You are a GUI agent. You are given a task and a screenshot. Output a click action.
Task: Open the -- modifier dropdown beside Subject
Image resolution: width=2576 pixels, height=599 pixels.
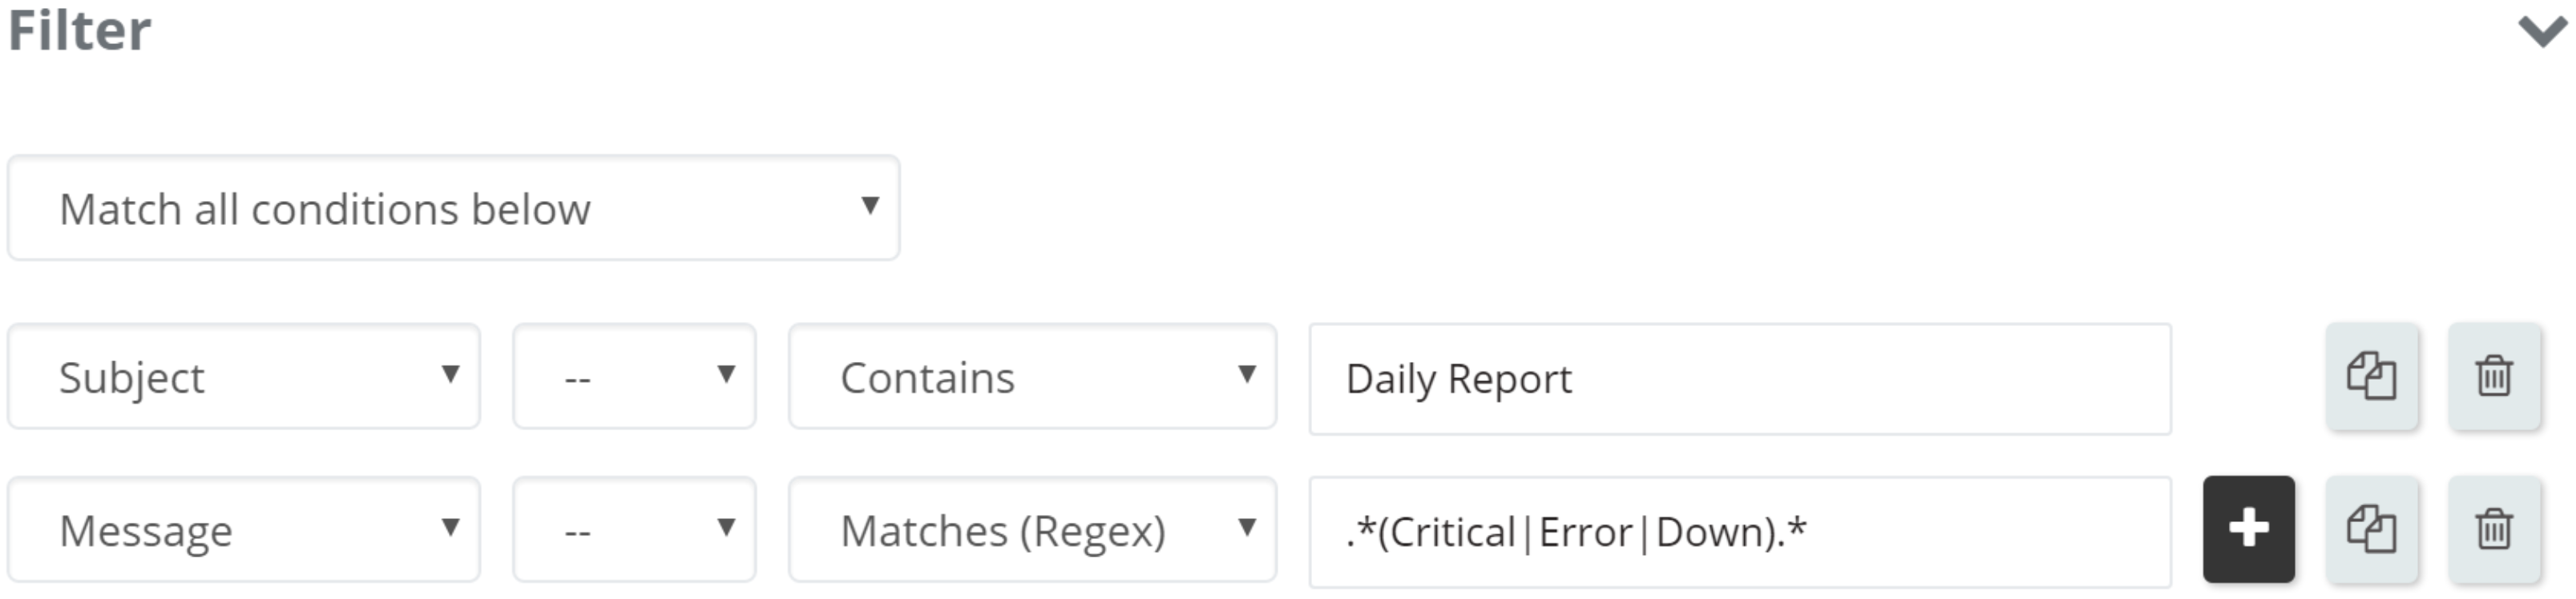tap(635, 376)
